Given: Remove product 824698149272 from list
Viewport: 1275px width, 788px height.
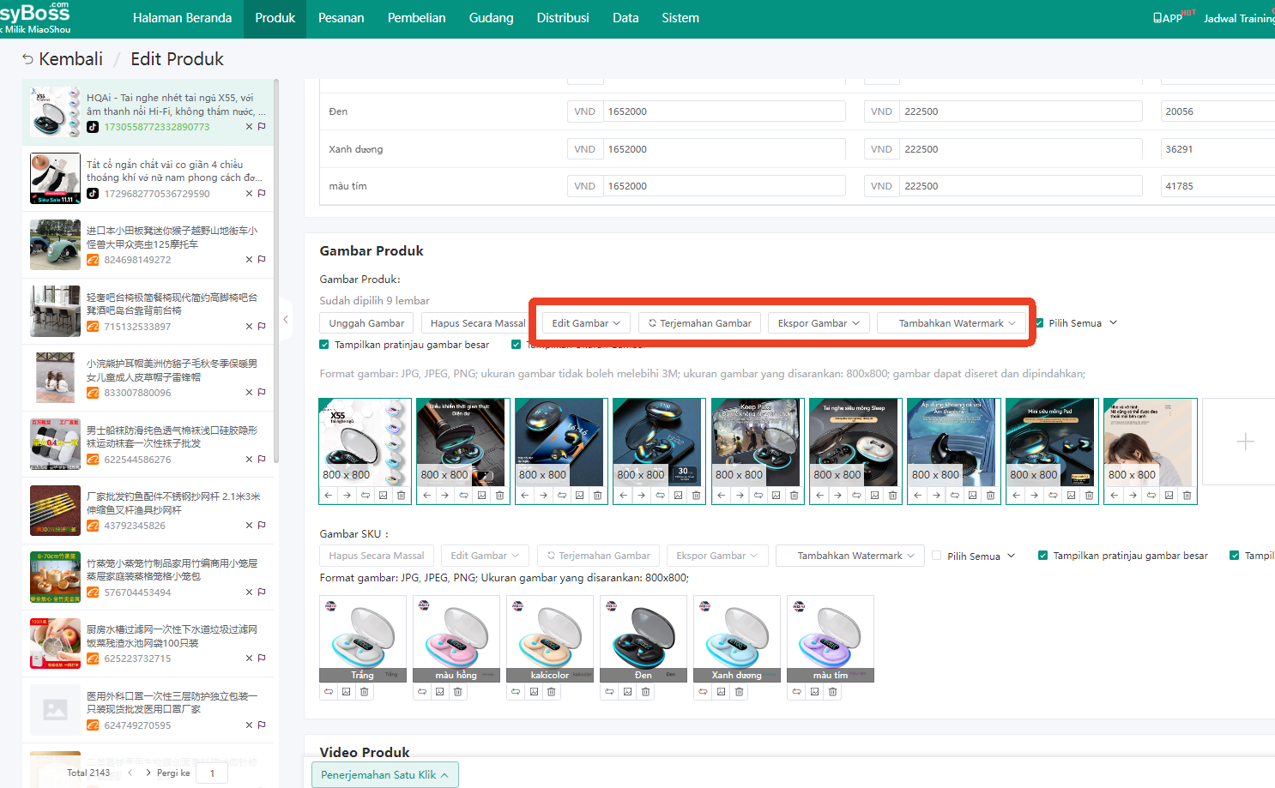Looking at the screenshot, I should click(x=250, y=260).
